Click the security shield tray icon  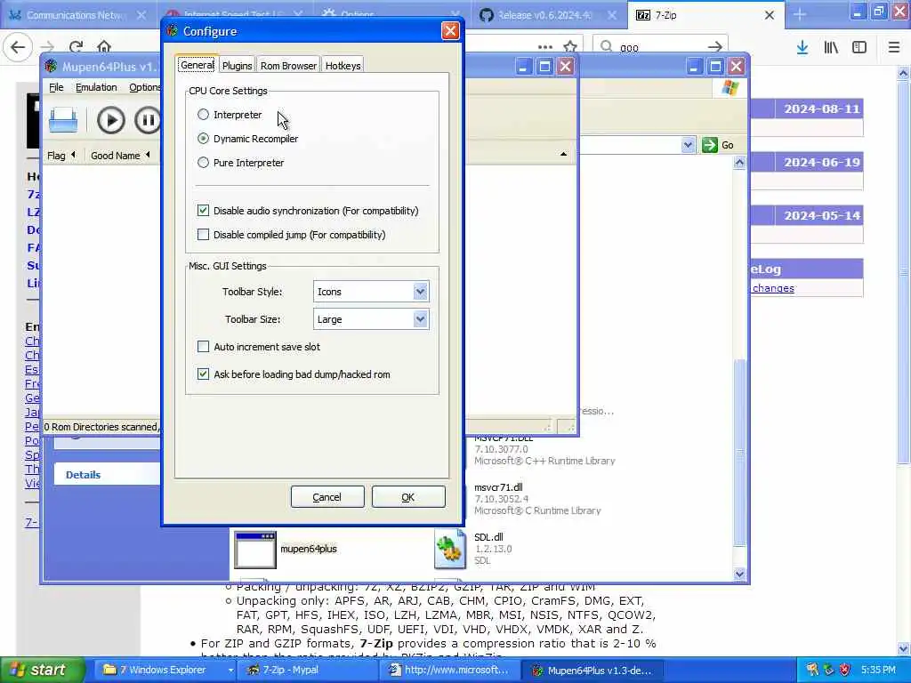(845, 671)
